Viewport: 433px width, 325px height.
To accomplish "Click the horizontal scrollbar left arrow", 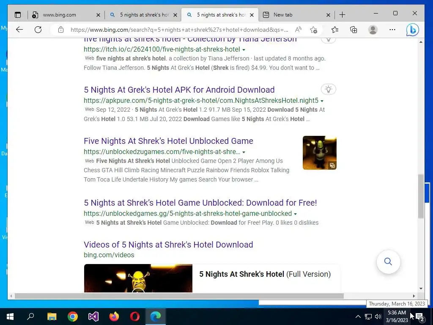I will point(11,296).
